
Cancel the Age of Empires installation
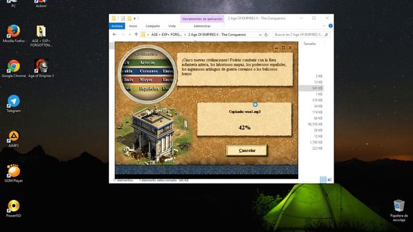247,150
